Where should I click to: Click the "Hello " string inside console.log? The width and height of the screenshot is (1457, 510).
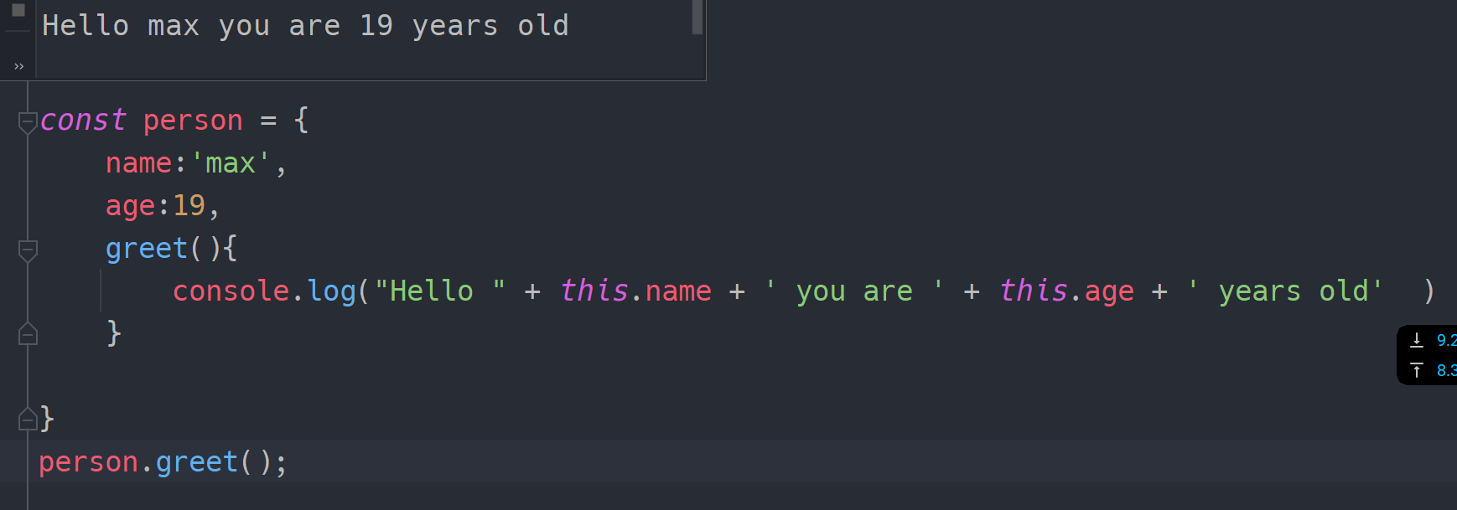pyautogui.click(x=439, y=291)
